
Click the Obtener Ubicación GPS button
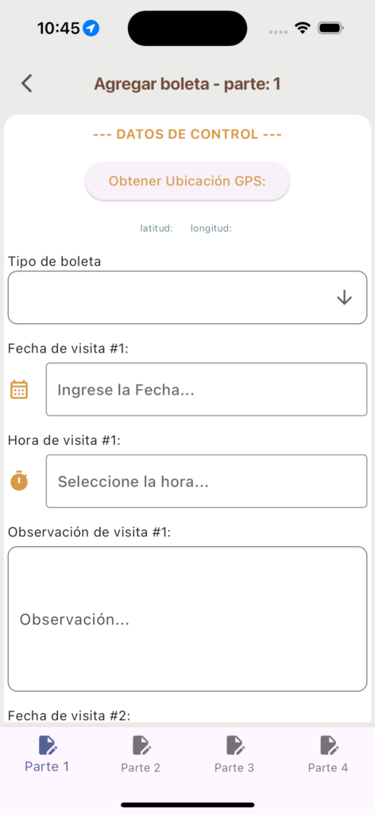[187, 181]
